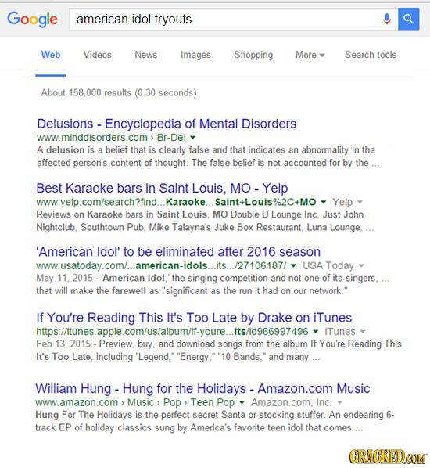Image resolution: width=430 pixels, height=468 pixels.
Task: Expand arrow next to minddisorders.com Br-Del
Action: (x=192, y=138)
